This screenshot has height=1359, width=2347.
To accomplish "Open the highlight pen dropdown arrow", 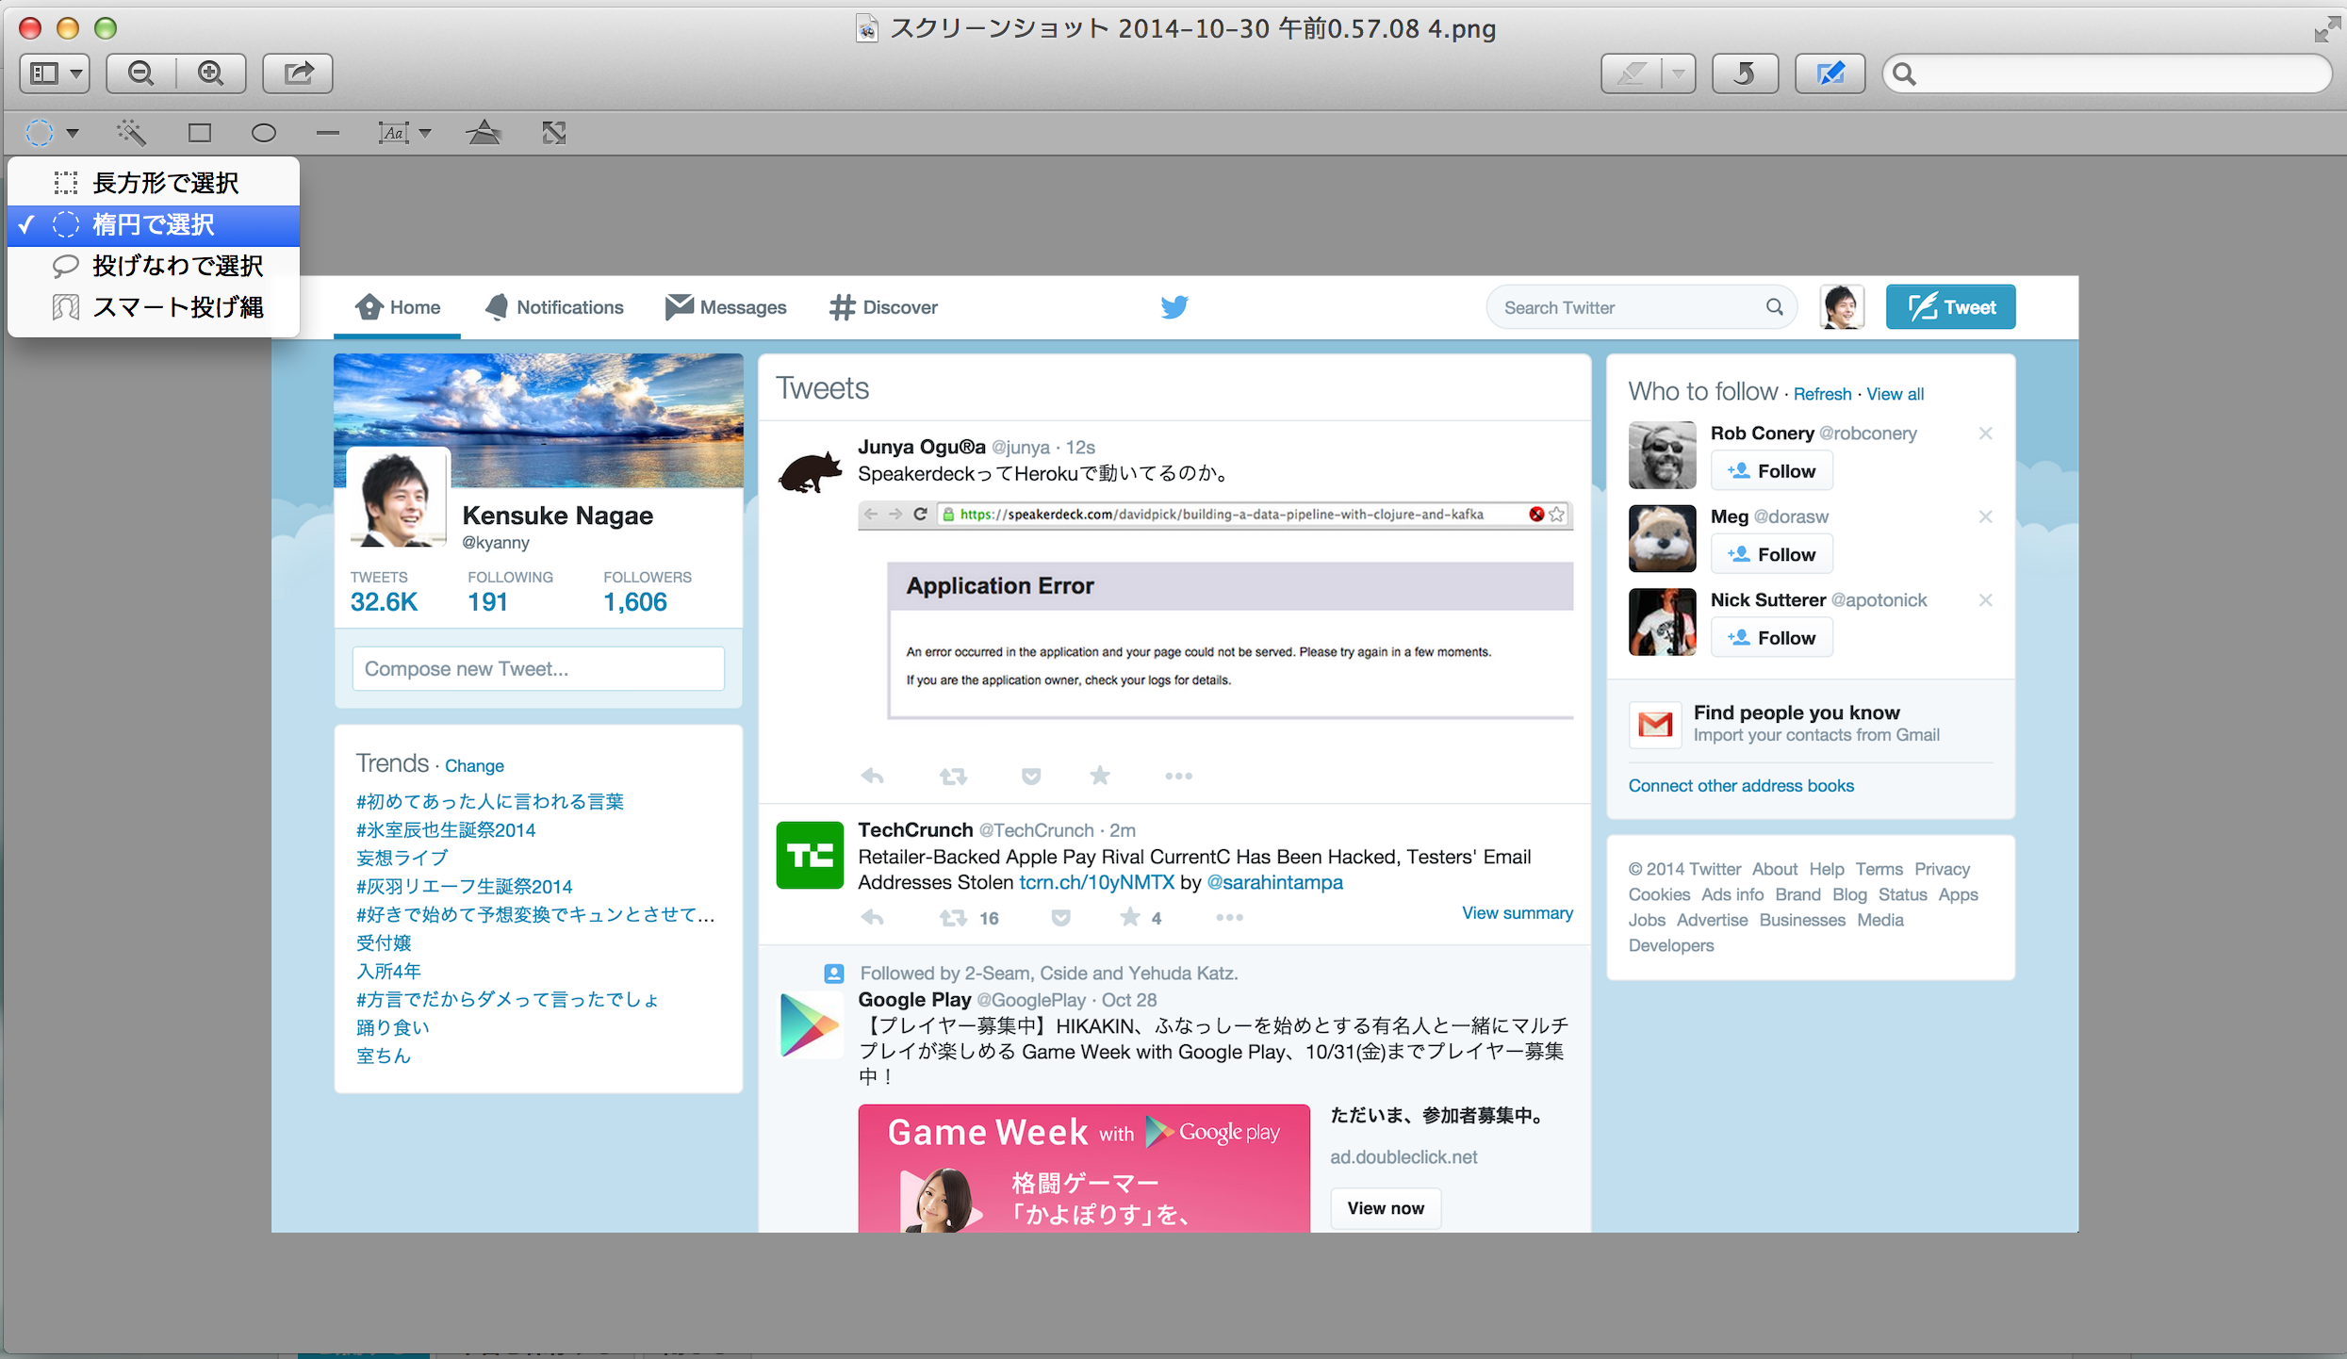I will 1678,74.
